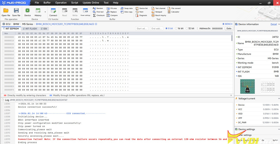
Task: Select the 32 bit display mode
Action: pos(187,29)
